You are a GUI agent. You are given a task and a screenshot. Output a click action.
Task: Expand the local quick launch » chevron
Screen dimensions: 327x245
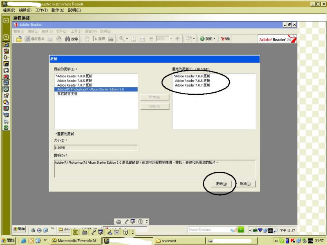tap(45, 240)
